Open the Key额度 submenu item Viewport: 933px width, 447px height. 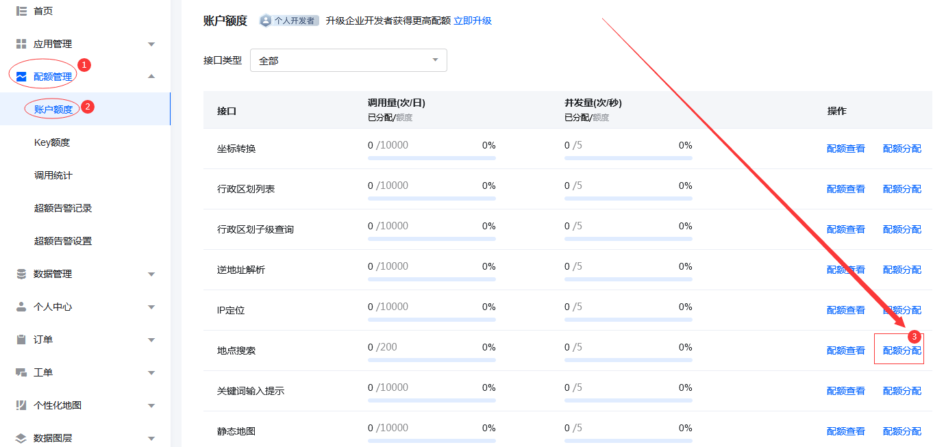pos(52,142)
